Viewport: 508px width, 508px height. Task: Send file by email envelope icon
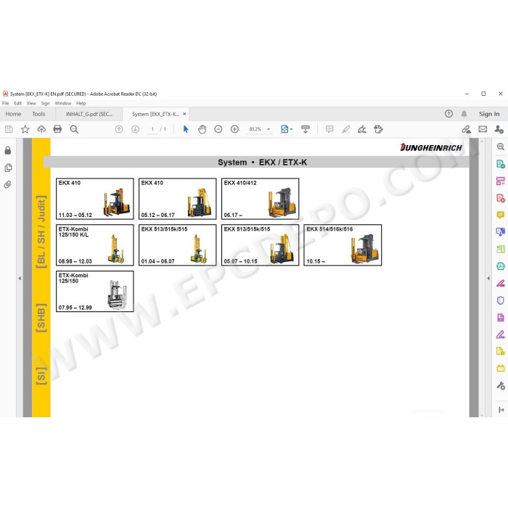[x=483, y=129]
